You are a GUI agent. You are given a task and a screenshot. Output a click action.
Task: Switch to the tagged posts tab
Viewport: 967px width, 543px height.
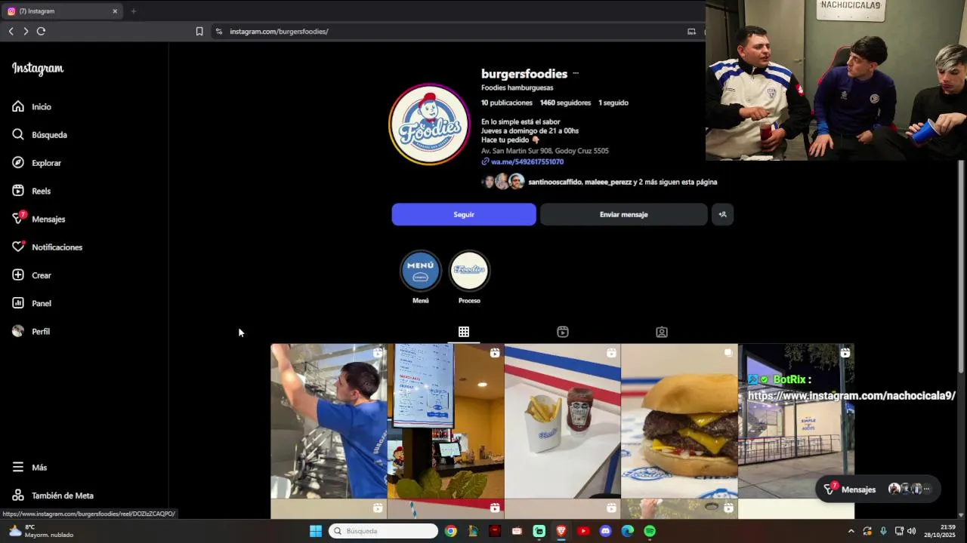click(662, 332)
